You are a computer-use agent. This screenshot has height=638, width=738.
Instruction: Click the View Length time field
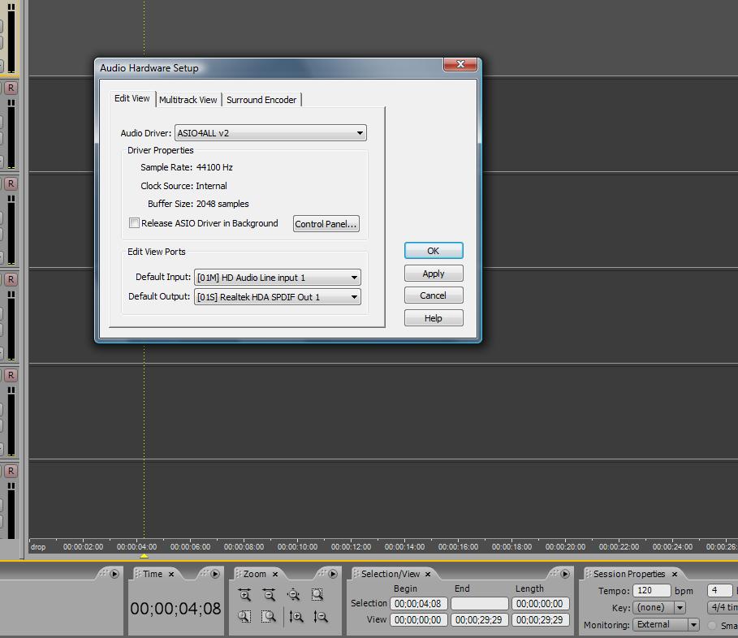[x=540, y=620]
